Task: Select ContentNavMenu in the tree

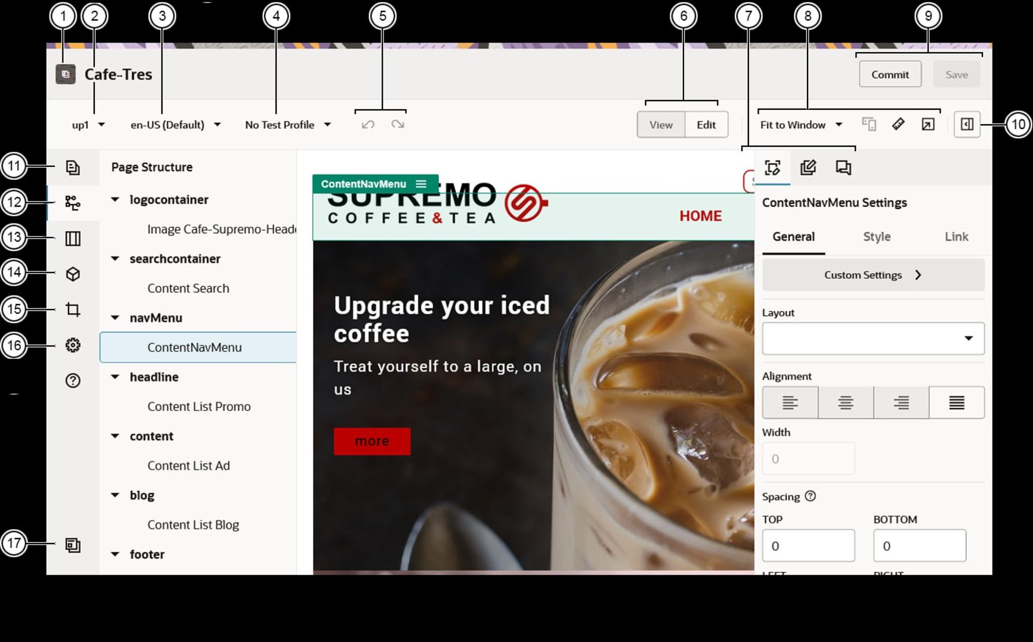Action: [x=198, y=348]
